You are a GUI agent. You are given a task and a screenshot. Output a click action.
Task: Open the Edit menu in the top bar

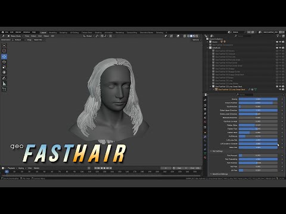(x=12, y=32)
